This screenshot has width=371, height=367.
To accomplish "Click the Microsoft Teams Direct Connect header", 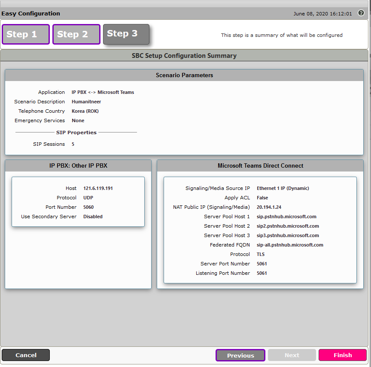I will pos(260,165).
